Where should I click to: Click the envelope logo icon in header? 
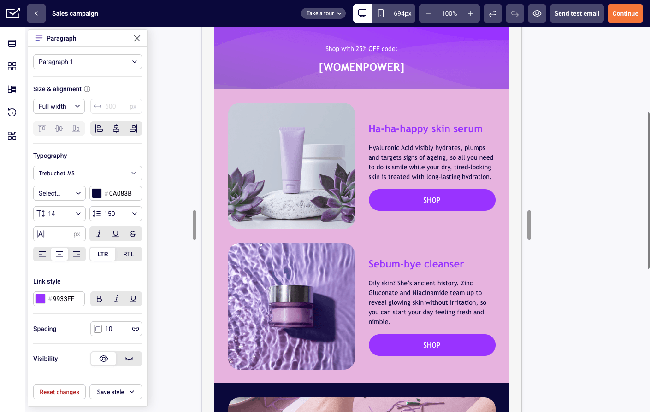click(13, 13)
